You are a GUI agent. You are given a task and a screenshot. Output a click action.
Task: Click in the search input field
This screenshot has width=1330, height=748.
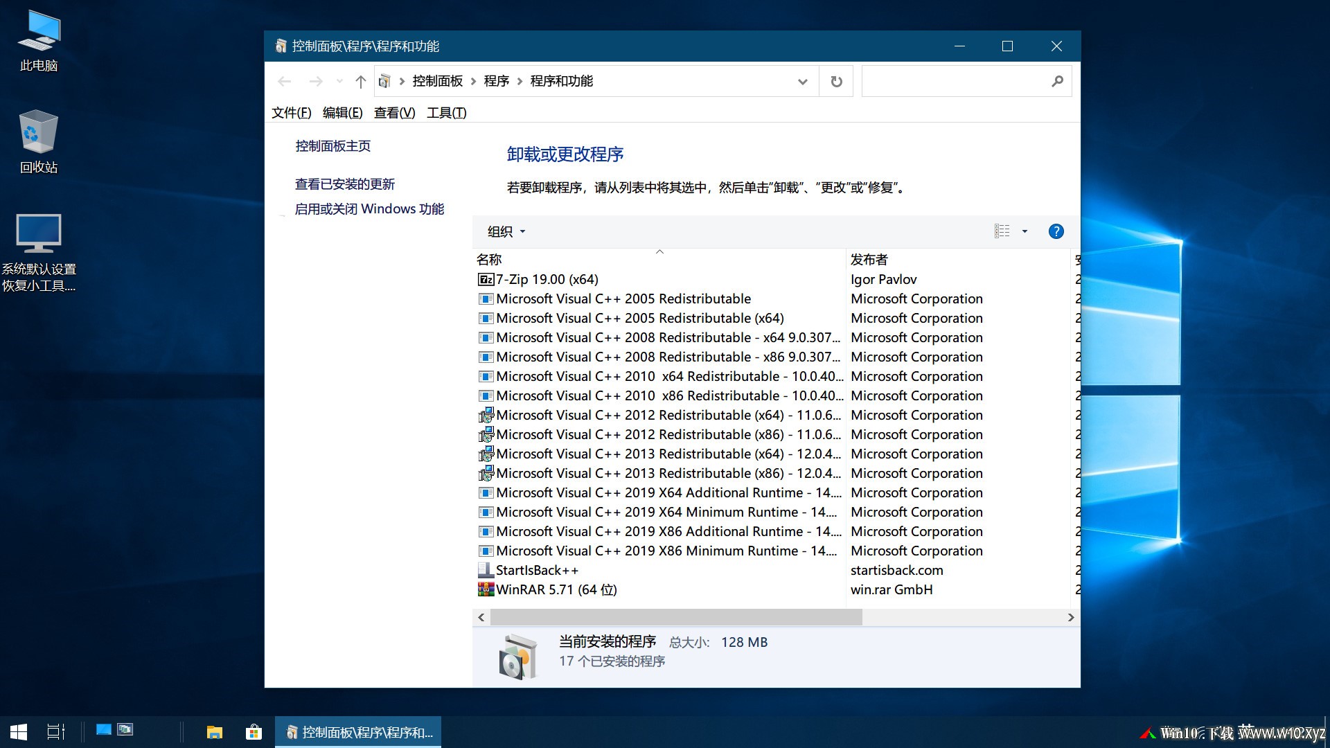click(956, 82)
